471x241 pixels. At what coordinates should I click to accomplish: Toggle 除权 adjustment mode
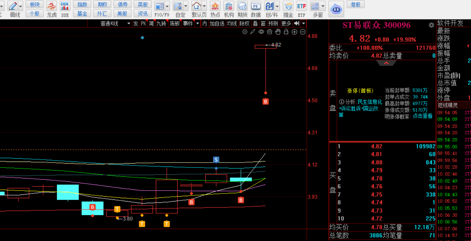tap(245, 23)
